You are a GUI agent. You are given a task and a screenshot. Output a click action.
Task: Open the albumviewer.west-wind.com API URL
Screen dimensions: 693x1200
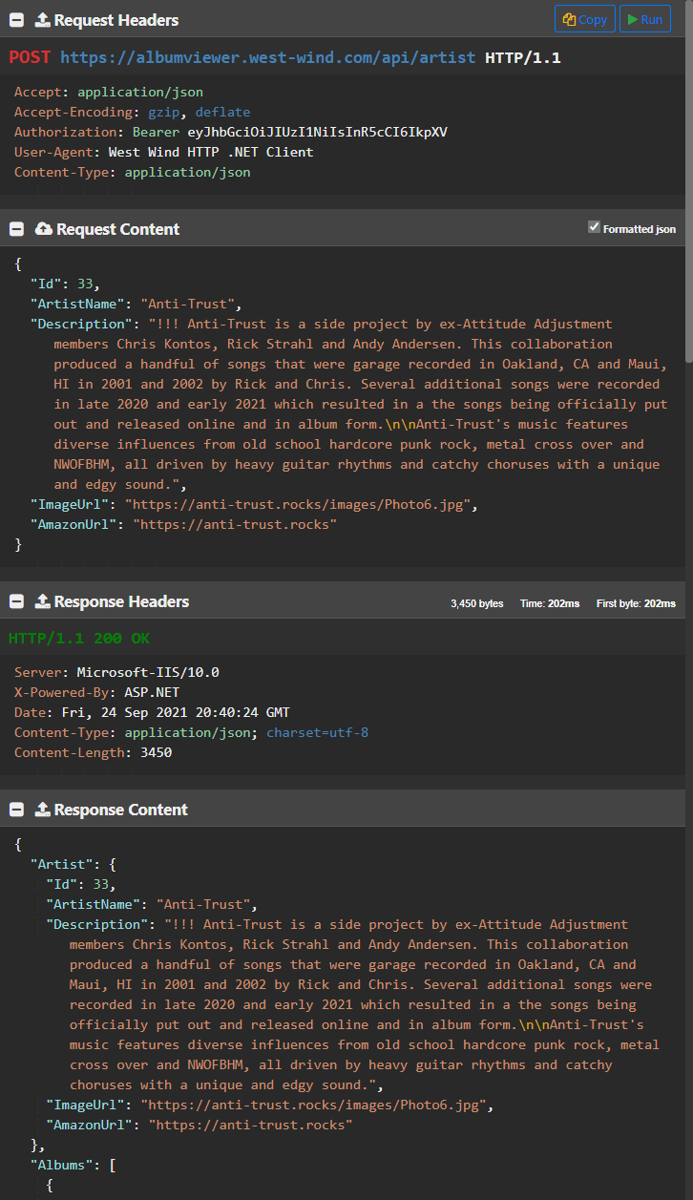point(267,57)
